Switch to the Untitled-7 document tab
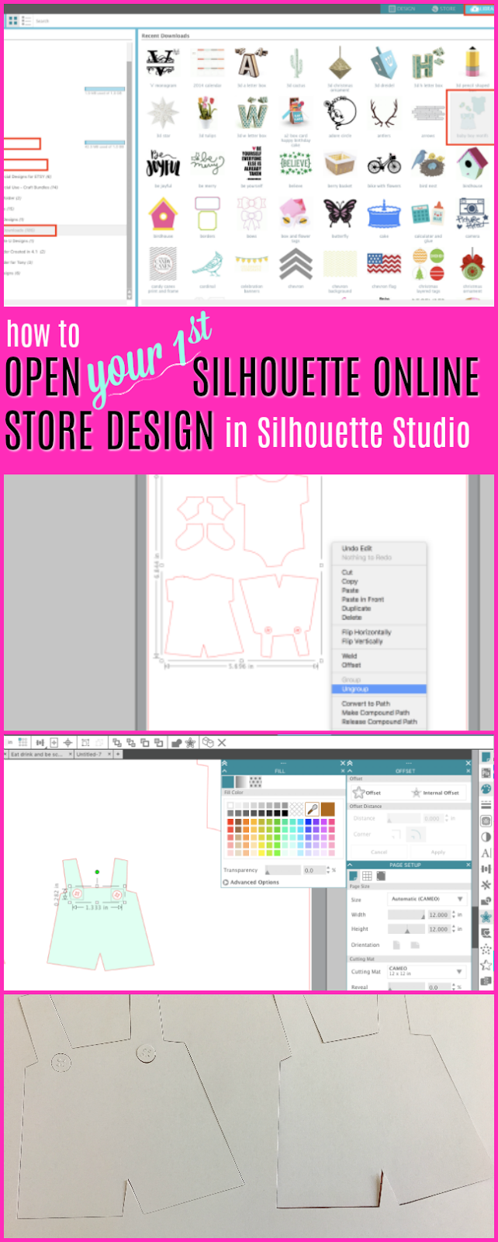 (x=90, y=754)
